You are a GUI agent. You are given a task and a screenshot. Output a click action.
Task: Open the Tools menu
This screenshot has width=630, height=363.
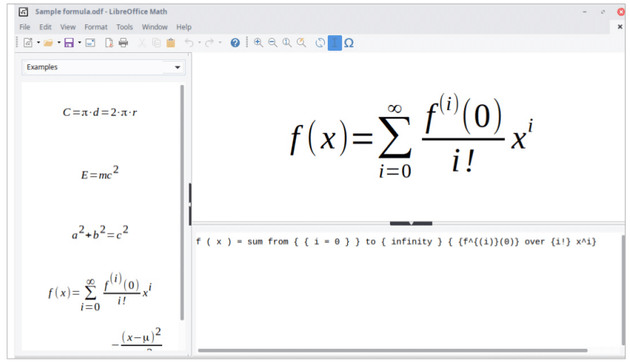(x=124, y=27)
